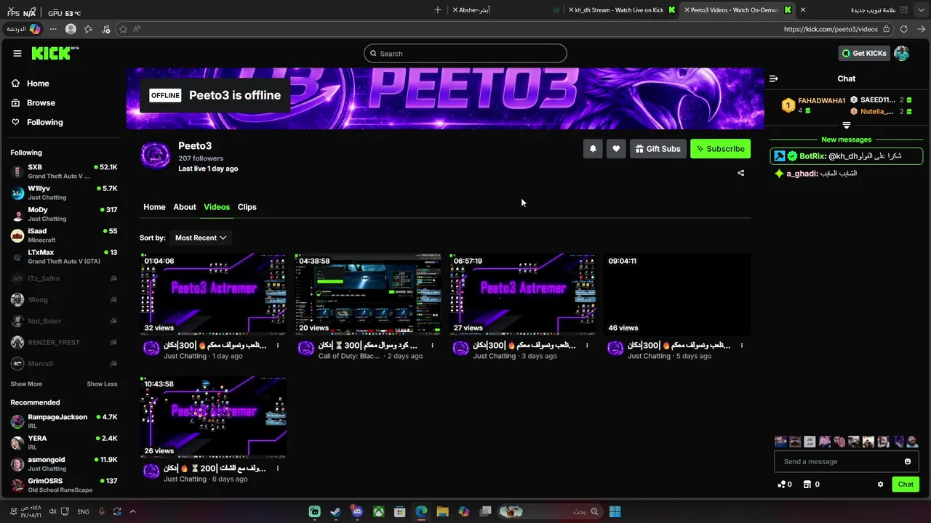Image resolution: width=931 pixels, height=523 pixels.
Task: Open chat settings gear icon
Action: coord(880,485)
